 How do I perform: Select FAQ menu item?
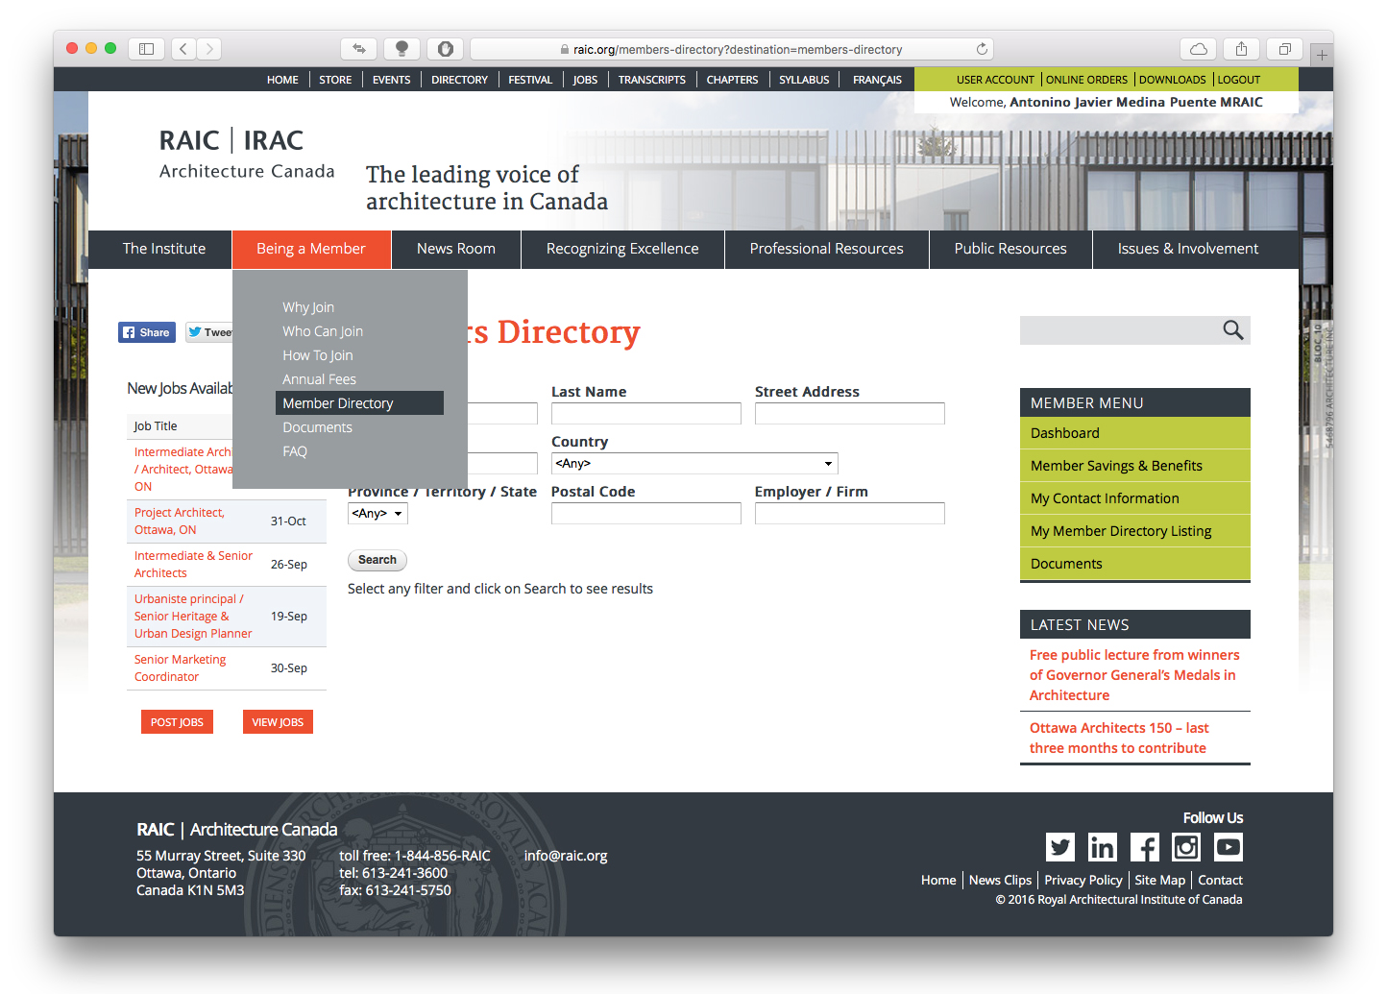coord(295,451)
